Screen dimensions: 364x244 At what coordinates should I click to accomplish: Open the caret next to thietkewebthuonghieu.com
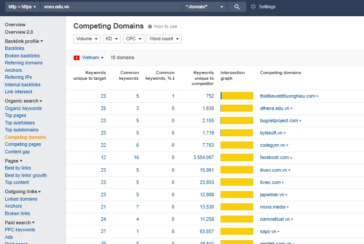click(x=317, y=96)
